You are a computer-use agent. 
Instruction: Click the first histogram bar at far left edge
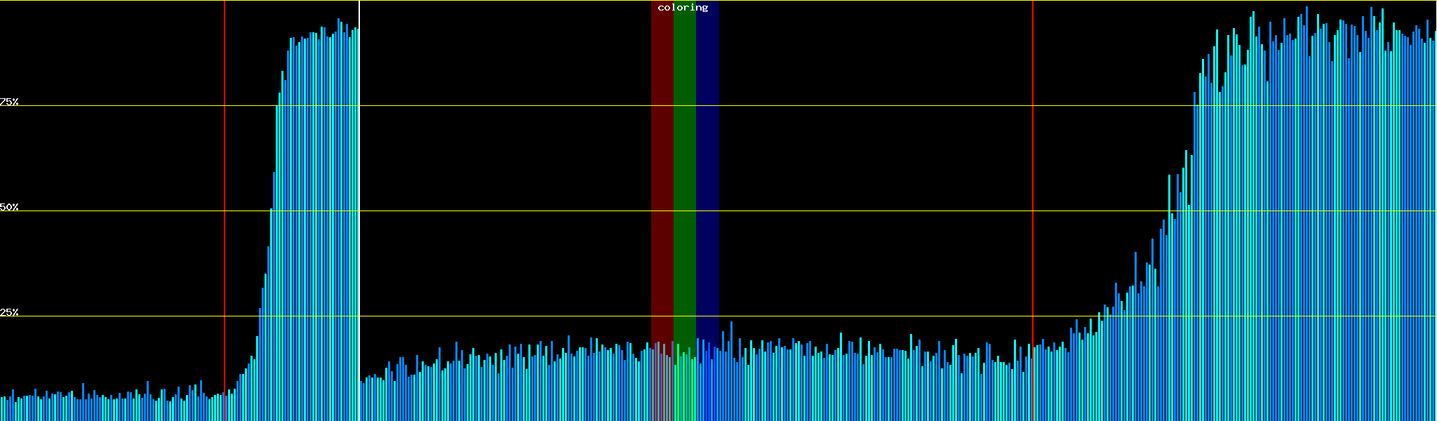tap(1, 409)
